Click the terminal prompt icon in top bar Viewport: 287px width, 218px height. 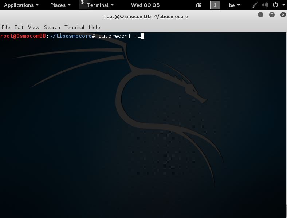click(x=83, y=3)
